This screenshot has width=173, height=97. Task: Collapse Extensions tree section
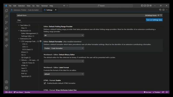click(19, 39)
